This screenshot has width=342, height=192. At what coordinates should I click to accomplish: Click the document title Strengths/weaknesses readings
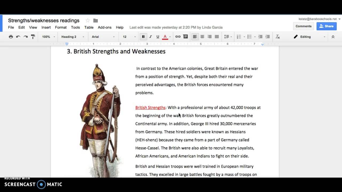(x=44, y=21)
